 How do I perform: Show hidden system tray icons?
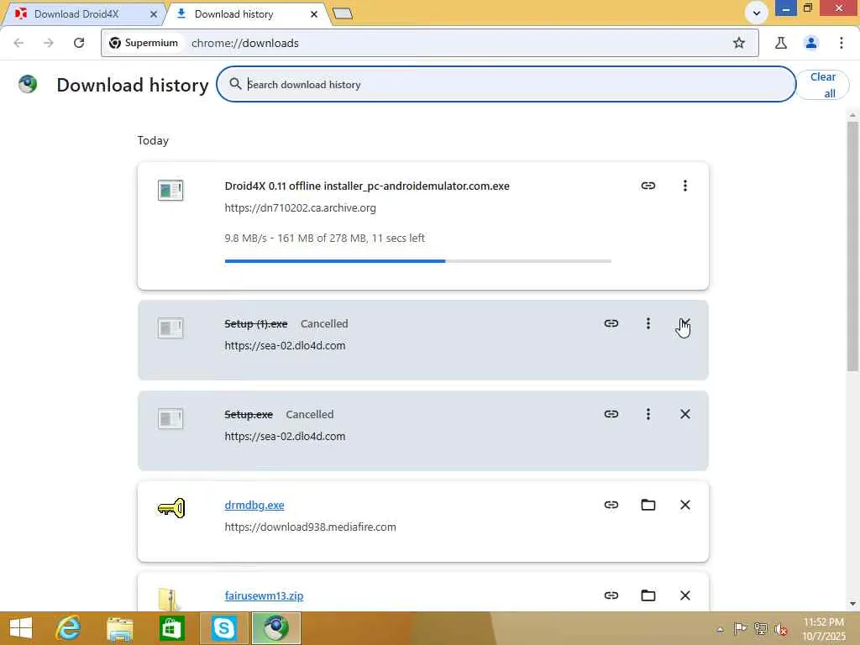[x=720, y=629]
